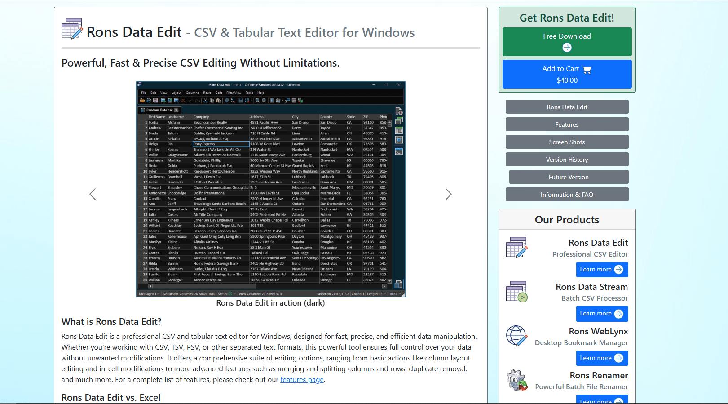
Task: Follow the features page link
Action: [x=302, y=380]
